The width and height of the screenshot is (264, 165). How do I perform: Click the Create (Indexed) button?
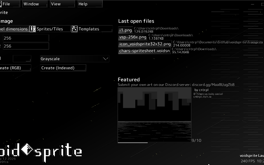[63, 68]
